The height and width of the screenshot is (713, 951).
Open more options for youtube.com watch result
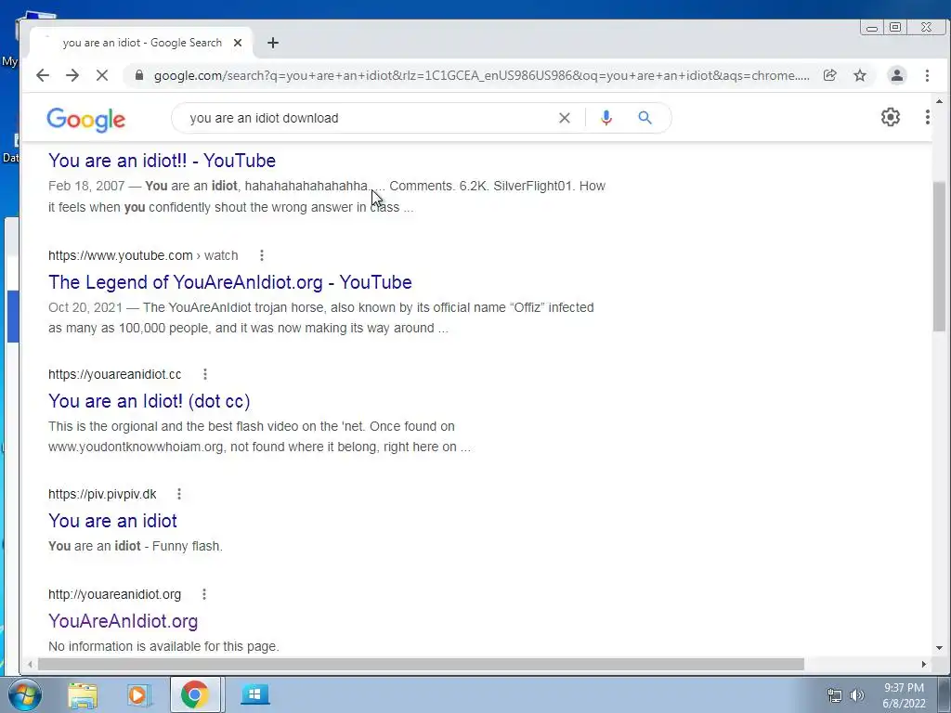261,255
